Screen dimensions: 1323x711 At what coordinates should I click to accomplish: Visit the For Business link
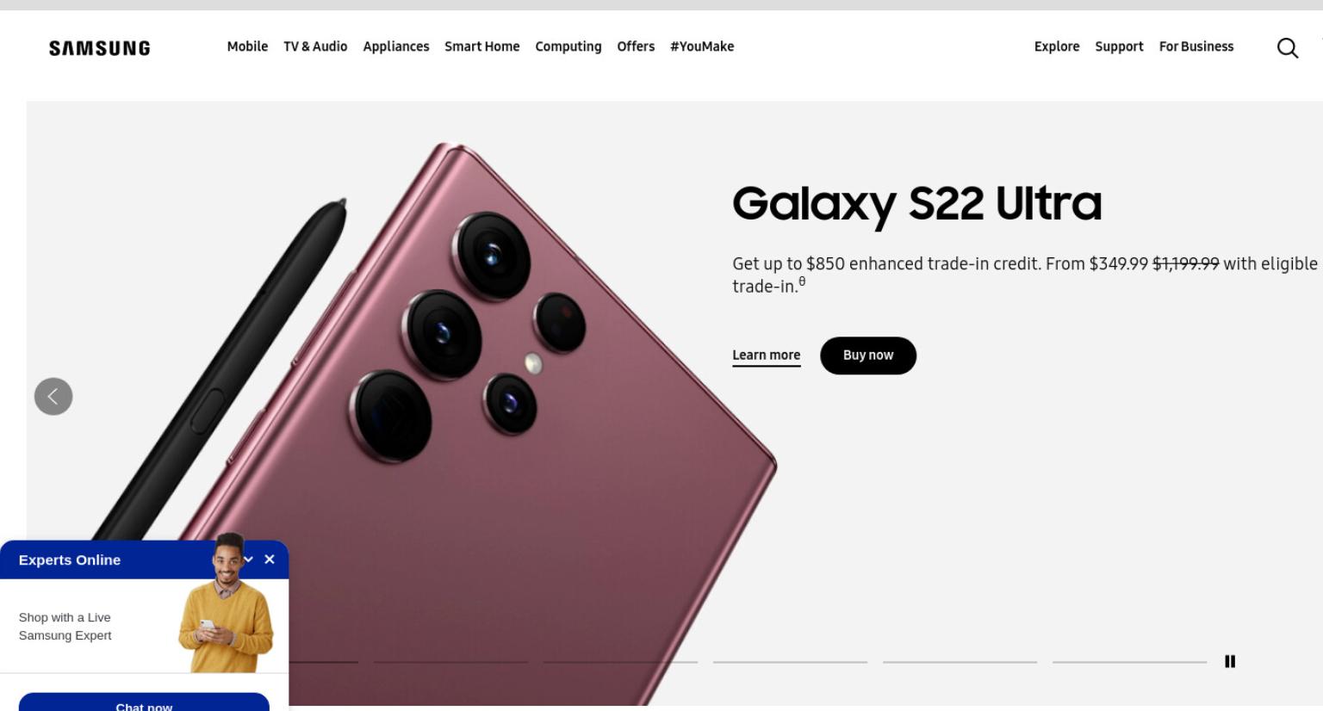1196,46
